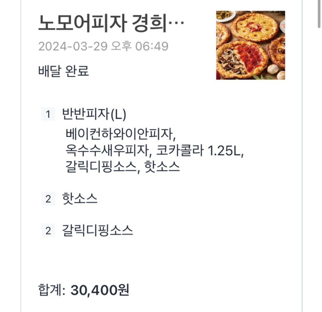Open the 노모어피자 경희 restaurant title
Image resolution: width=322 pixels, height=312 pixels.
click(103, 24)
